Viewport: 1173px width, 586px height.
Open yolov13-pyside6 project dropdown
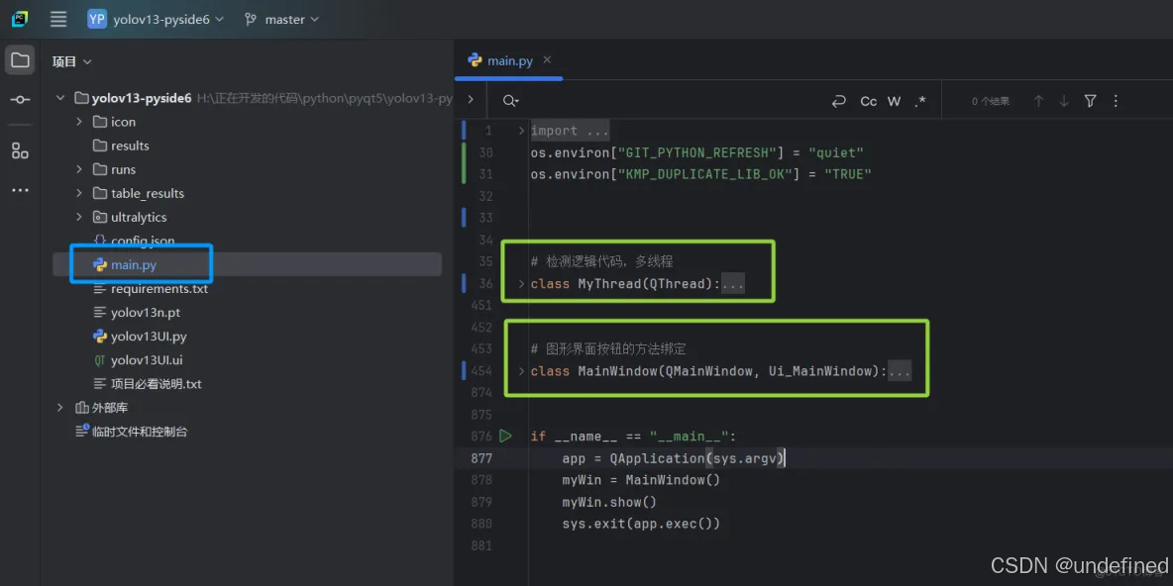pyautogui.click(x=167, y=20)
